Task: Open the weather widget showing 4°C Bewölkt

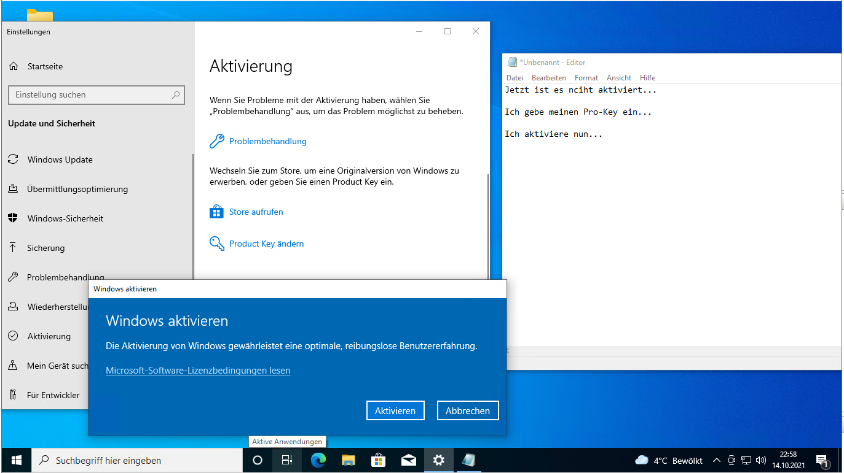Action: [669, 460]
